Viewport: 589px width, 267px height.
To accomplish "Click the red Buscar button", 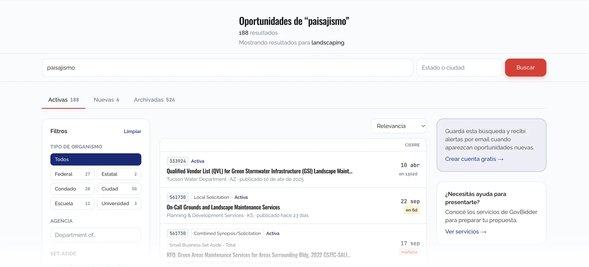I will pos(525,67).
